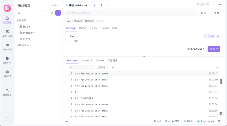227x126 pixels.
Task: Switch to the 实际请求 tab
Action: [112, 61]
